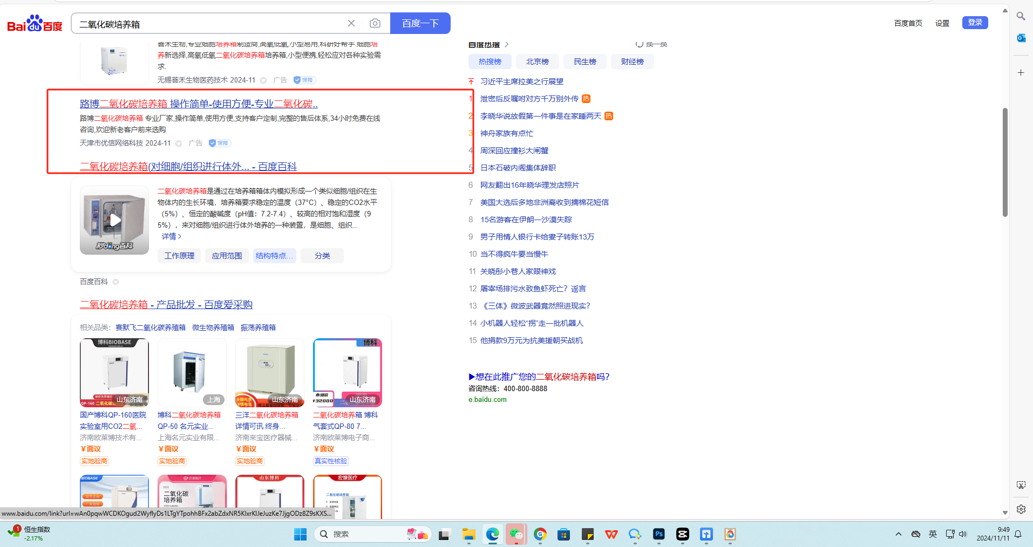Open WeChat from the taskbar

tap(516, 534)
